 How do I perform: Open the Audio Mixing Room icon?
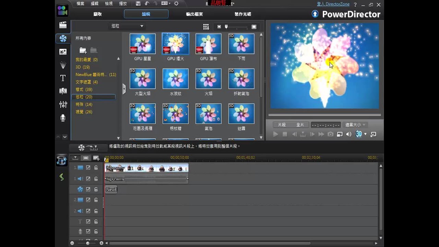click(63, 104)
